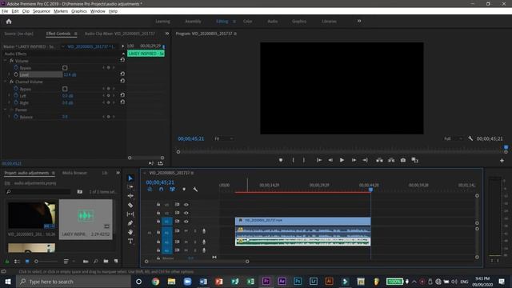Open Adobe After Effects from taskbar
This screenshot has width=512, height=288.
tap(282, 282)
